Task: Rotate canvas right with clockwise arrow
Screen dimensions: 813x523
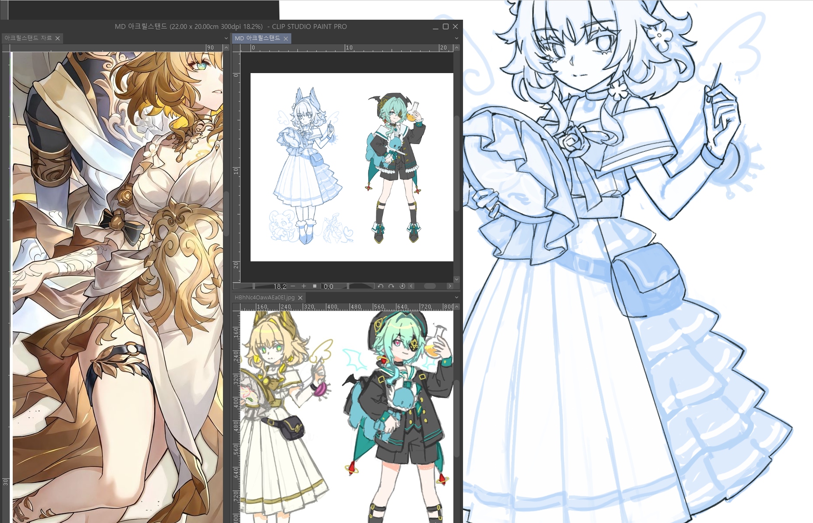Action: click(391, 286)
